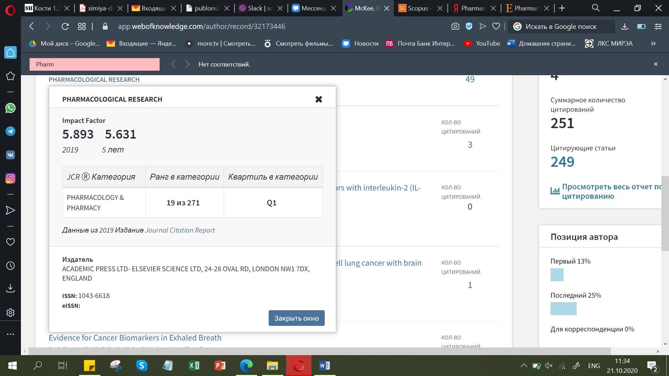Click the horizontal page scrollbar
Image resolution: width=669 pixels, height=376 pixels.
pyautogui.click(x=319, y=351)
